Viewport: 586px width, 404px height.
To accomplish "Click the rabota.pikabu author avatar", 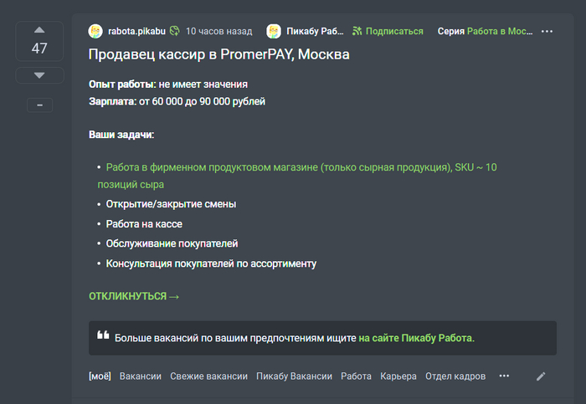I will [x=96, y=31].
